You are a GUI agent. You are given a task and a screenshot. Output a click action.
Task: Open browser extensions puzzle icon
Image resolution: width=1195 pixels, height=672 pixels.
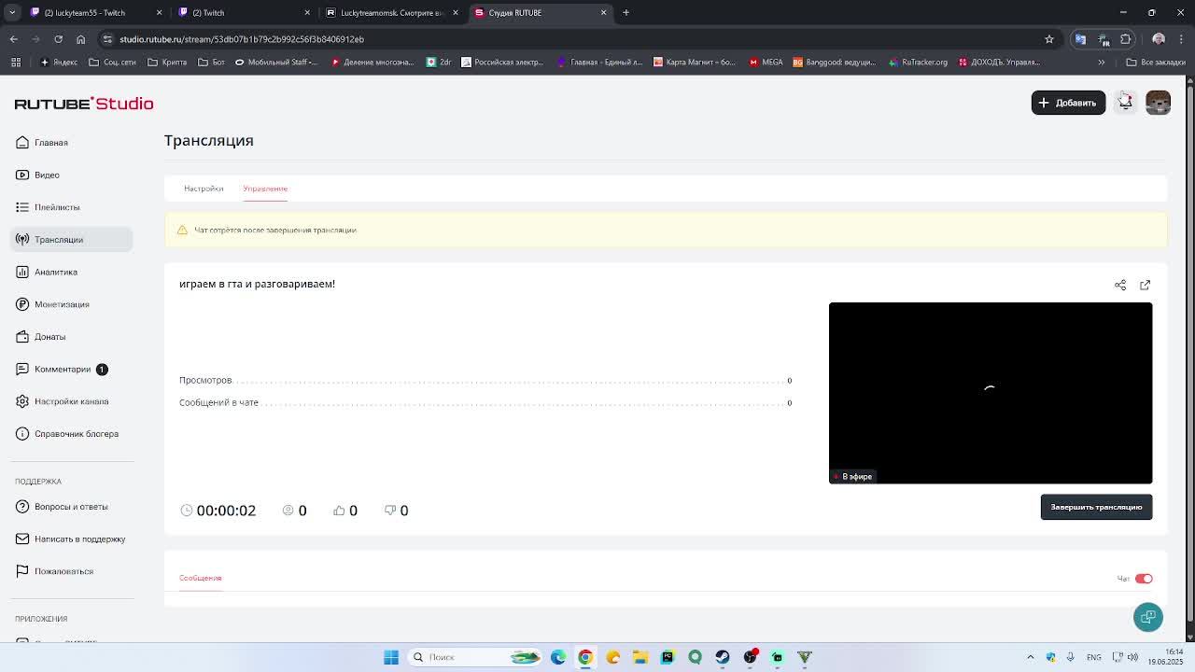coord(1126,39)
